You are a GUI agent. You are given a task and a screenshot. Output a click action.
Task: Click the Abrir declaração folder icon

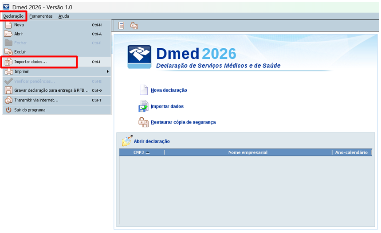[x=127, y=141]
